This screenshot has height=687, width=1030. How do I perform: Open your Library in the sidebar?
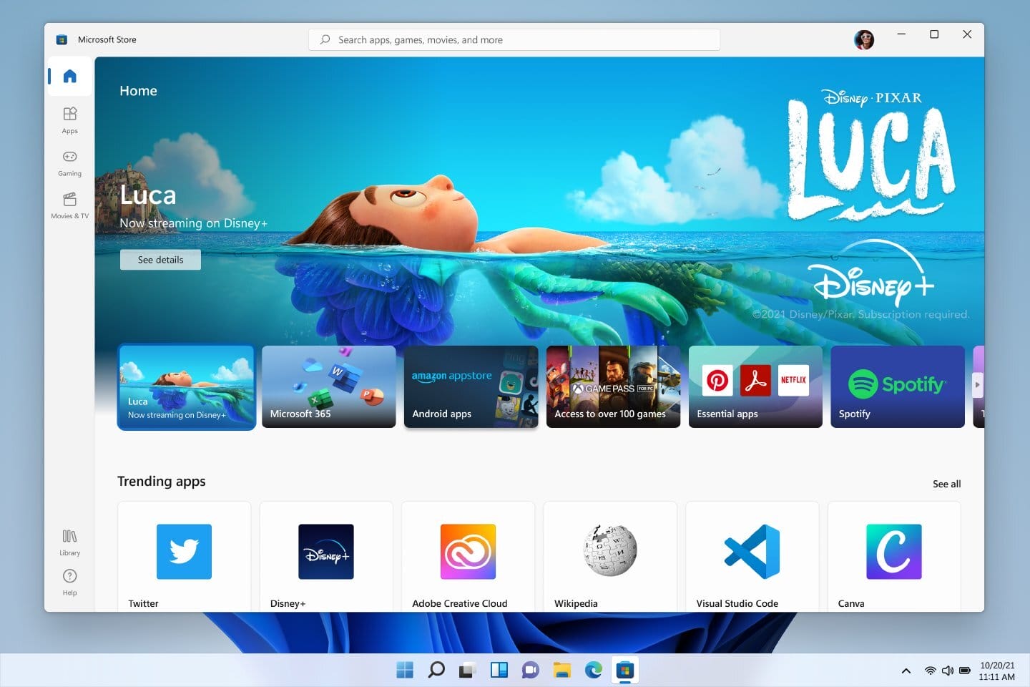point(69,542)
